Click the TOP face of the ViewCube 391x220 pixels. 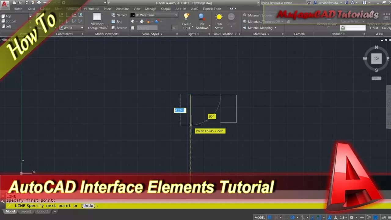[376, 59]
